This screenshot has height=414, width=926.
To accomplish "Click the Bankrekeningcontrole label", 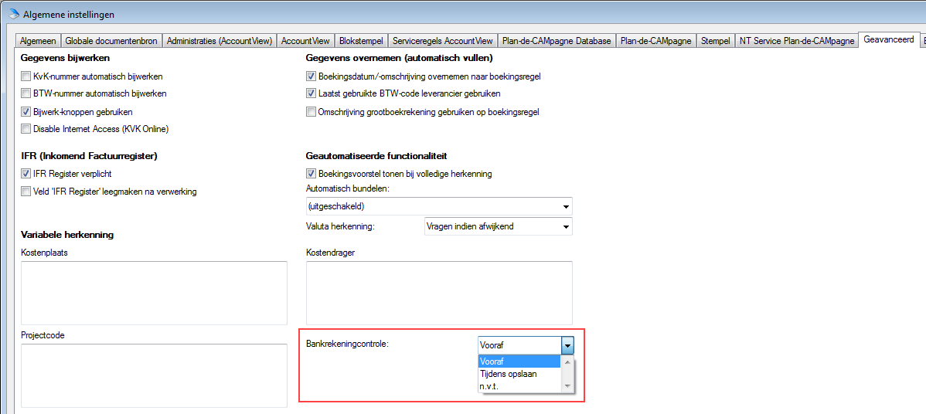I will pos(347,344).
